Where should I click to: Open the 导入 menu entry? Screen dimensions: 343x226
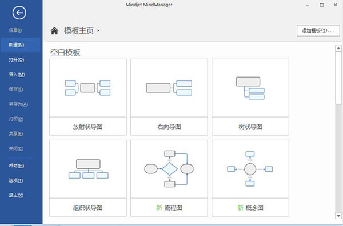17,75
